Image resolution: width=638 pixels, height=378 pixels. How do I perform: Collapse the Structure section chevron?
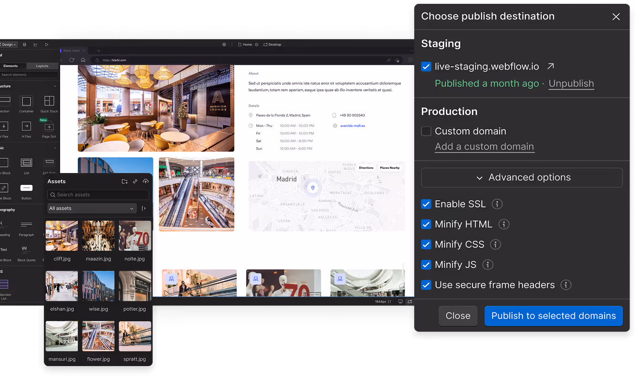click(55, 86)
